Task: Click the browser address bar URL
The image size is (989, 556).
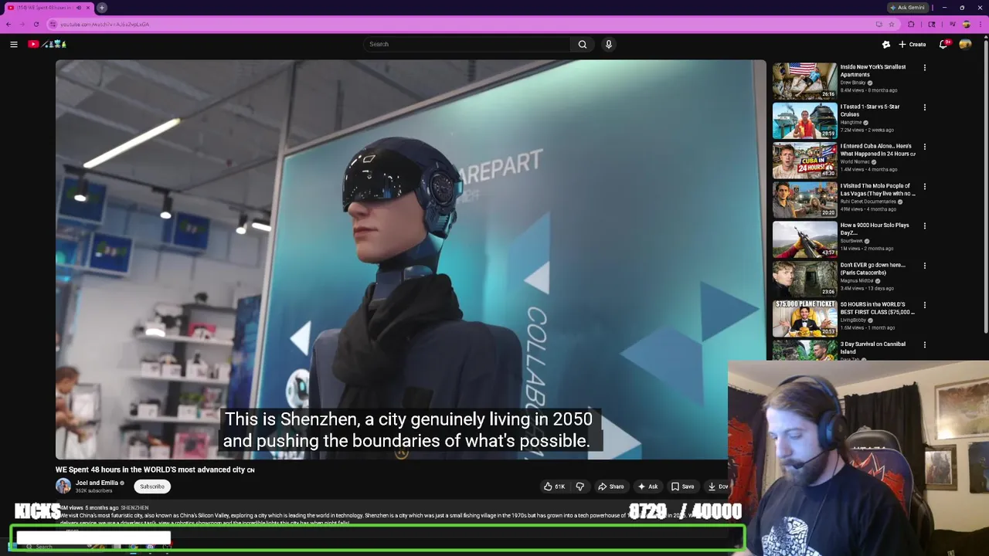Action: click(105, 24)
